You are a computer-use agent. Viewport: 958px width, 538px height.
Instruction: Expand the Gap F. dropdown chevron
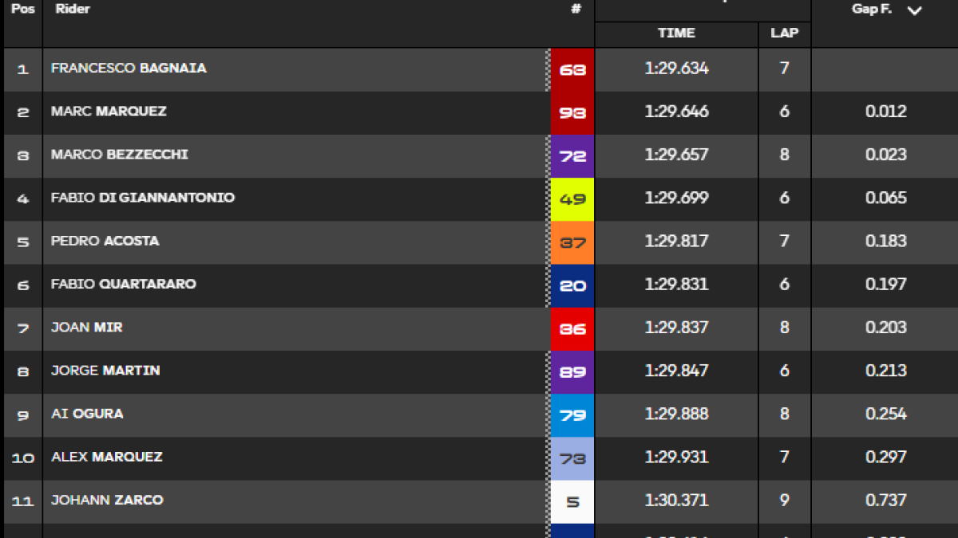915,10
